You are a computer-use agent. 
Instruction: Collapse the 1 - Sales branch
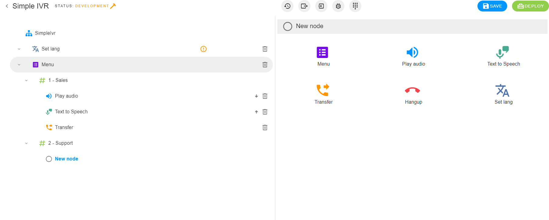point(26,80)
